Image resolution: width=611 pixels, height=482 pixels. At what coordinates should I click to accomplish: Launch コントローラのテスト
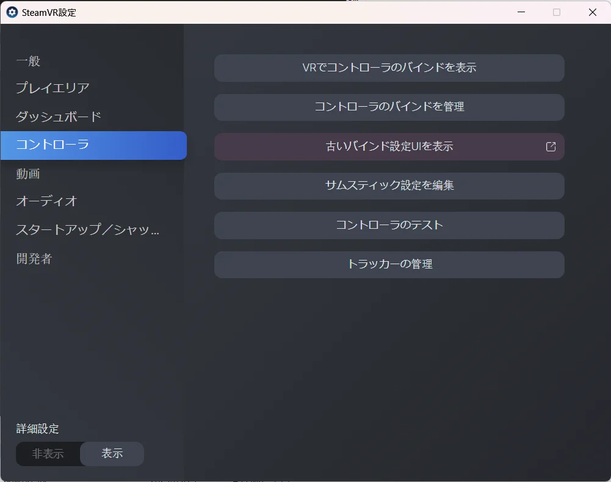coord(389,225)
